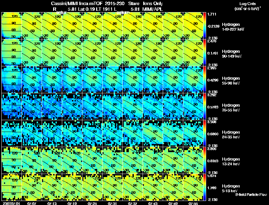The width and height of the screenshot is (269, 205).
Task: Click the 'Log Cnts' colorbar title
Action: (x=247, y=4)
